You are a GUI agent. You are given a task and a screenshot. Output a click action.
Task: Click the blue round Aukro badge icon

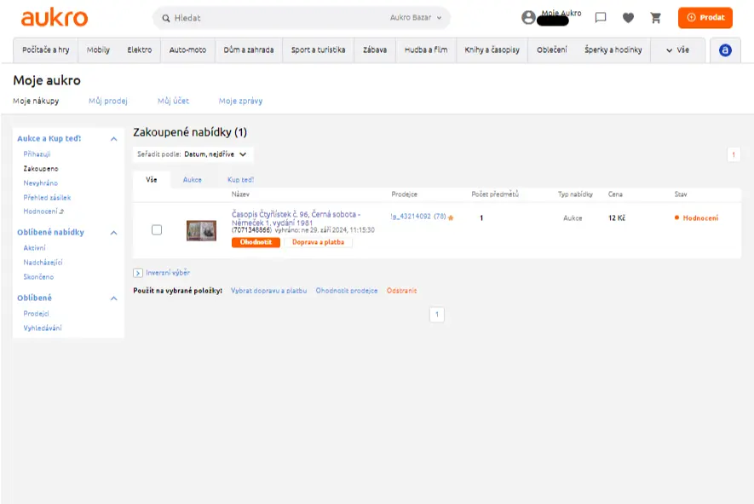click(x=725, y=50)
